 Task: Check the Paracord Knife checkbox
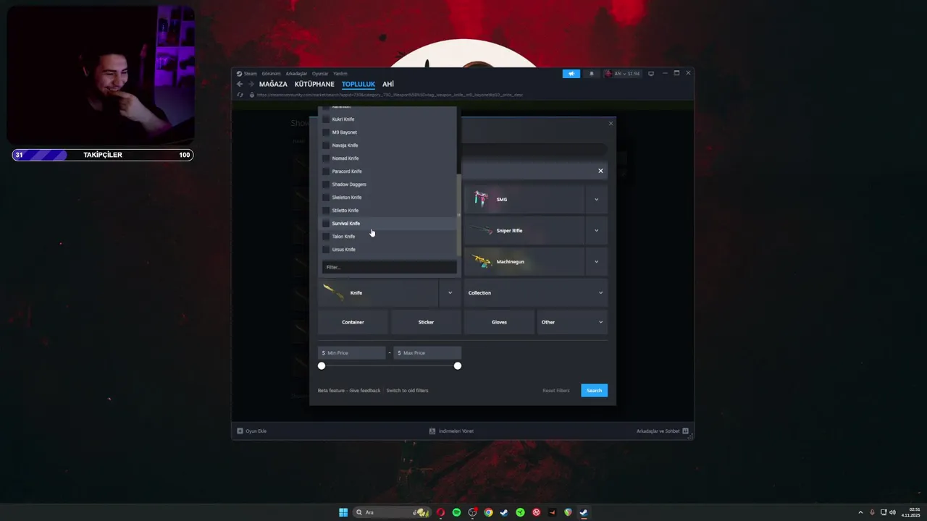click(326, 171)
